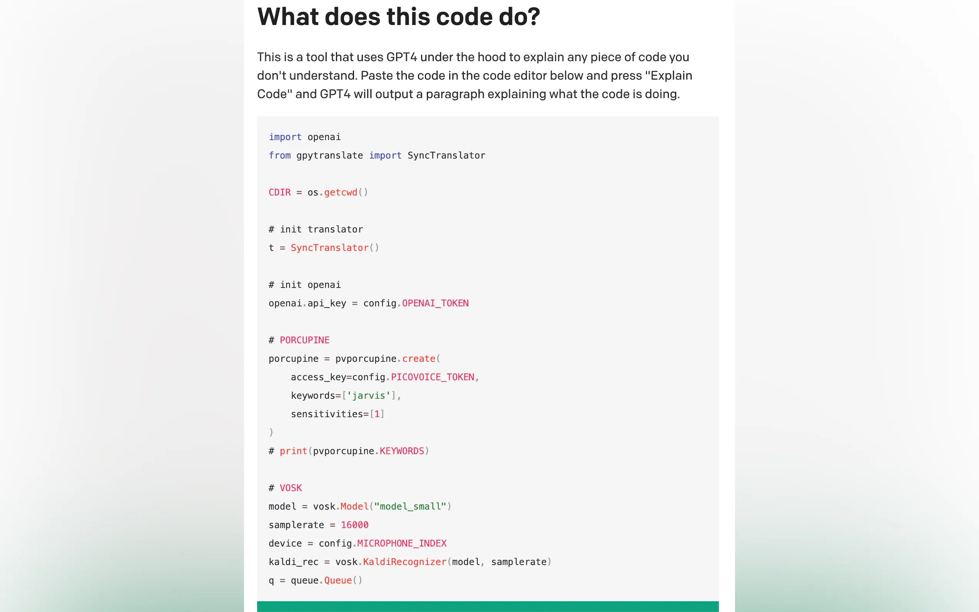The width and height of the screenshot is (979, 612).
Task: Click the "What does this code do?" heading
Action: 399,17
